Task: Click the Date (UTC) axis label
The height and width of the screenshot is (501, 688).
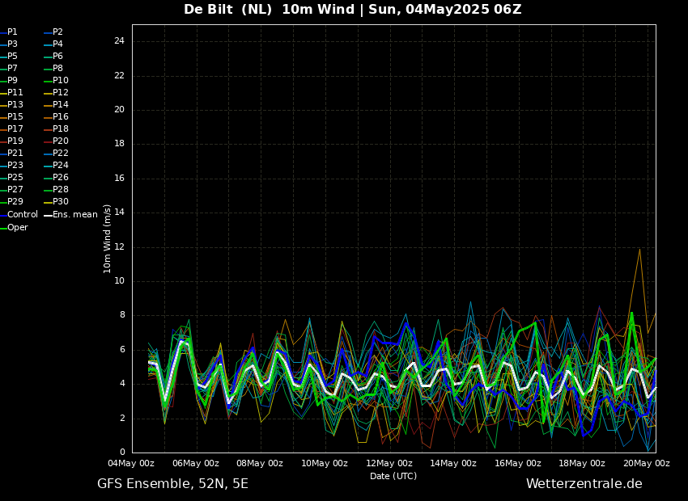Action: pyautogui.click(x=393, y=476)
